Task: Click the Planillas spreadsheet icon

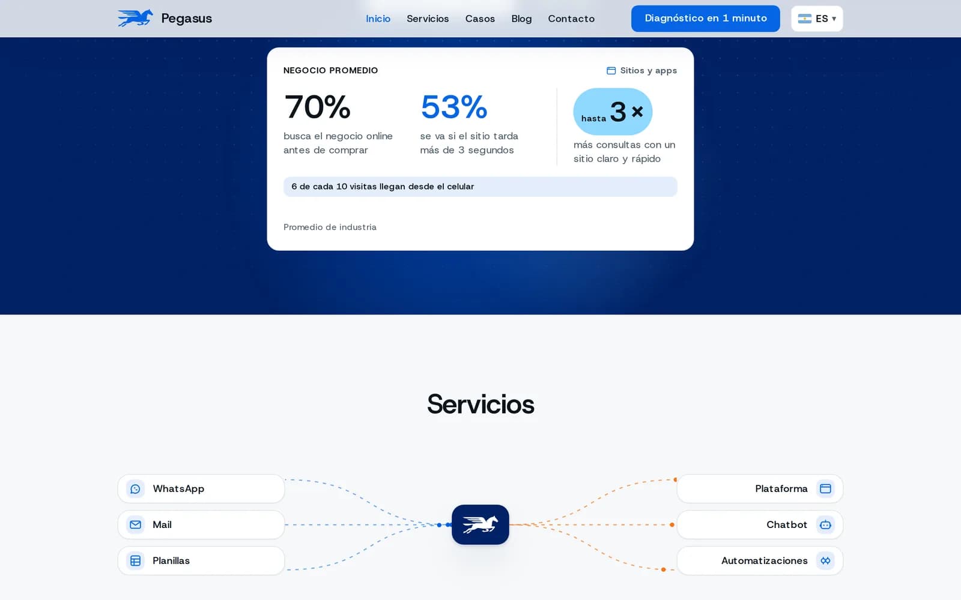Action: tap(136, 561)
